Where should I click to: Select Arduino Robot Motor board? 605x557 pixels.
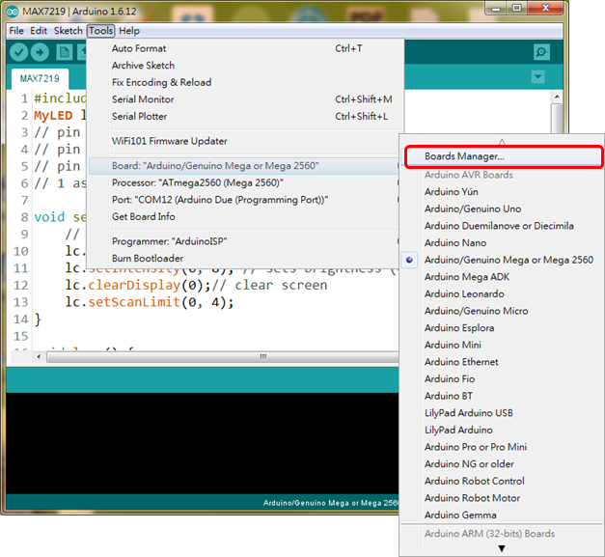click(x=502, y=498)
